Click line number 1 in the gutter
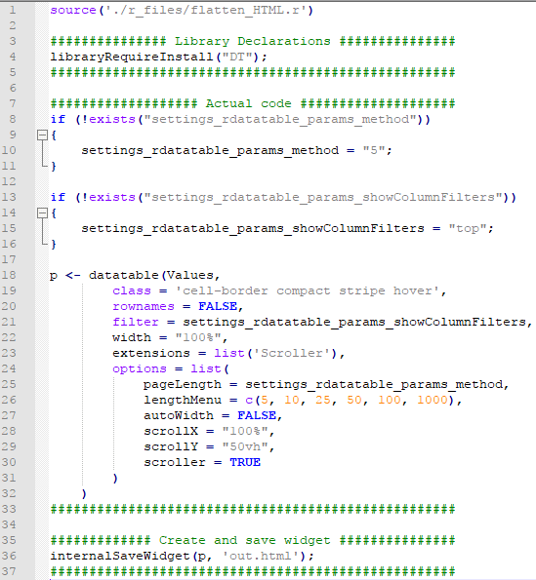The image size is (536, 580). coord(13,10)
